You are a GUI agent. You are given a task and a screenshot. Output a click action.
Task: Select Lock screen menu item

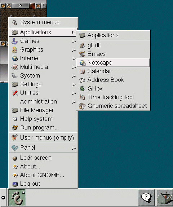click(43, 158)
